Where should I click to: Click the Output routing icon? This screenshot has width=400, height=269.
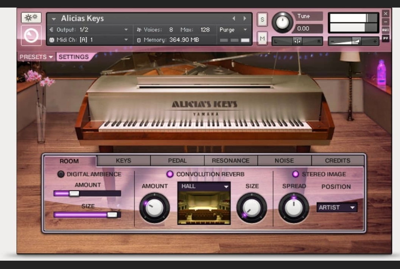[x=51, y=30]
